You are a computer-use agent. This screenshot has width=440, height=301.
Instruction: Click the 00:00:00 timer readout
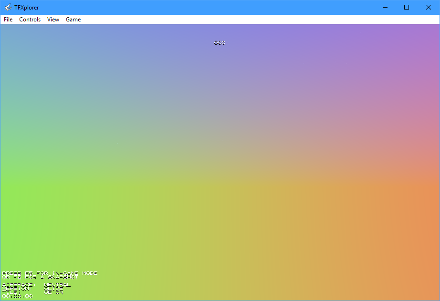pos(18,296)
